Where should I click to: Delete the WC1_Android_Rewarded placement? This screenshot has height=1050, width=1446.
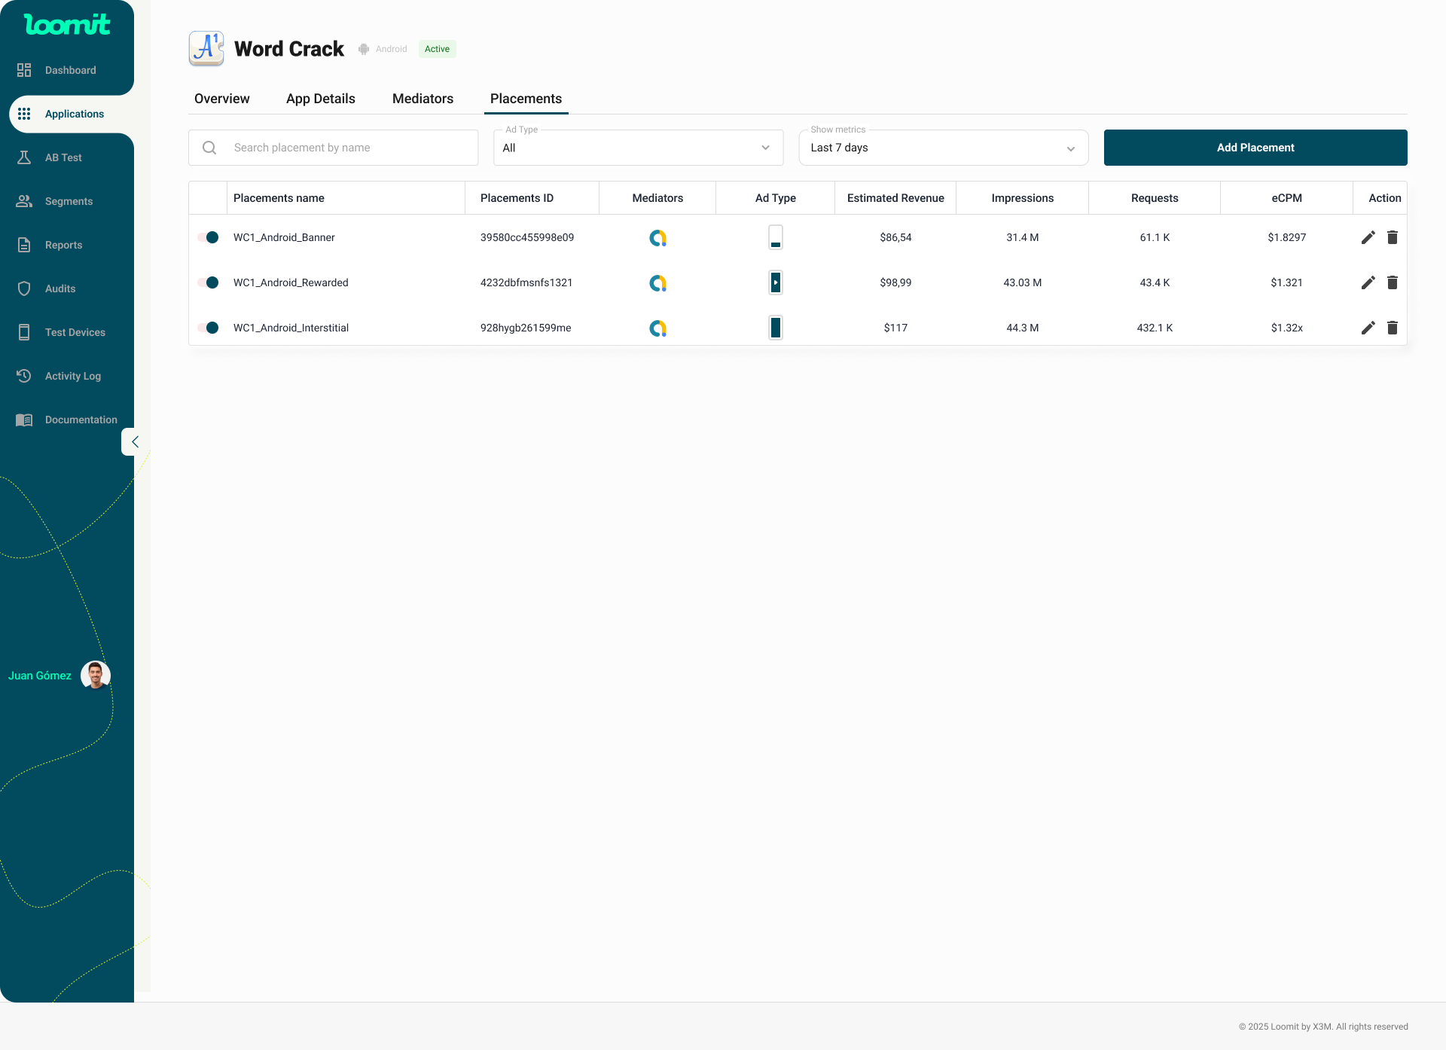[1393, 282]
